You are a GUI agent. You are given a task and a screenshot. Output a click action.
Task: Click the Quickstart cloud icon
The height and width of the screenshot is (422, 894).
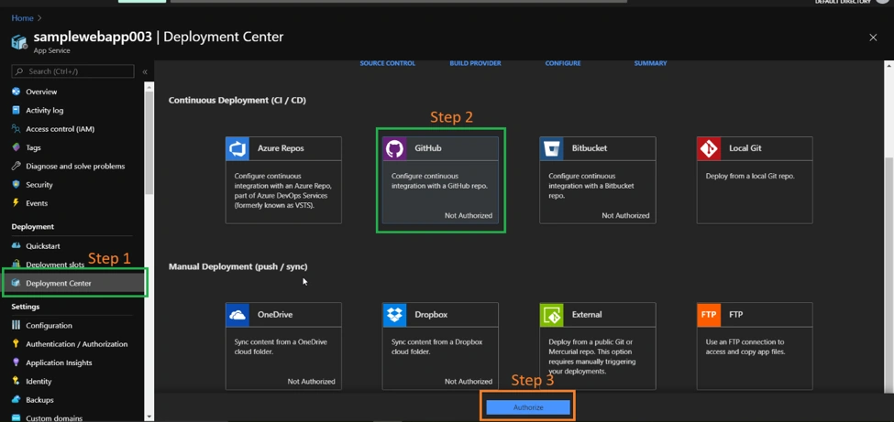point(16,246)
